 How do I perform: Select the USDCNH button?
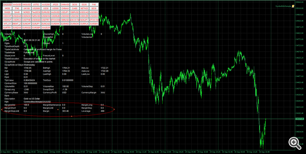click(75, 16)
